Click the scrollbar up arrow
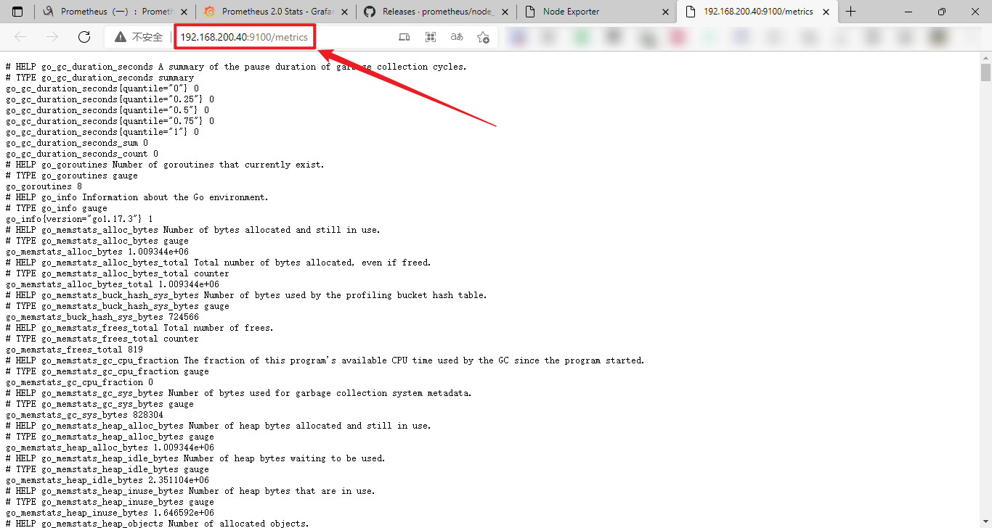Image resolution: width=992 pixels, height=528 pixels. click(985, 57)
